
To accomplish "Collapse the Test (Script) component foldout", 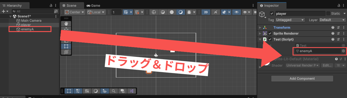I will tap(260, 39).
